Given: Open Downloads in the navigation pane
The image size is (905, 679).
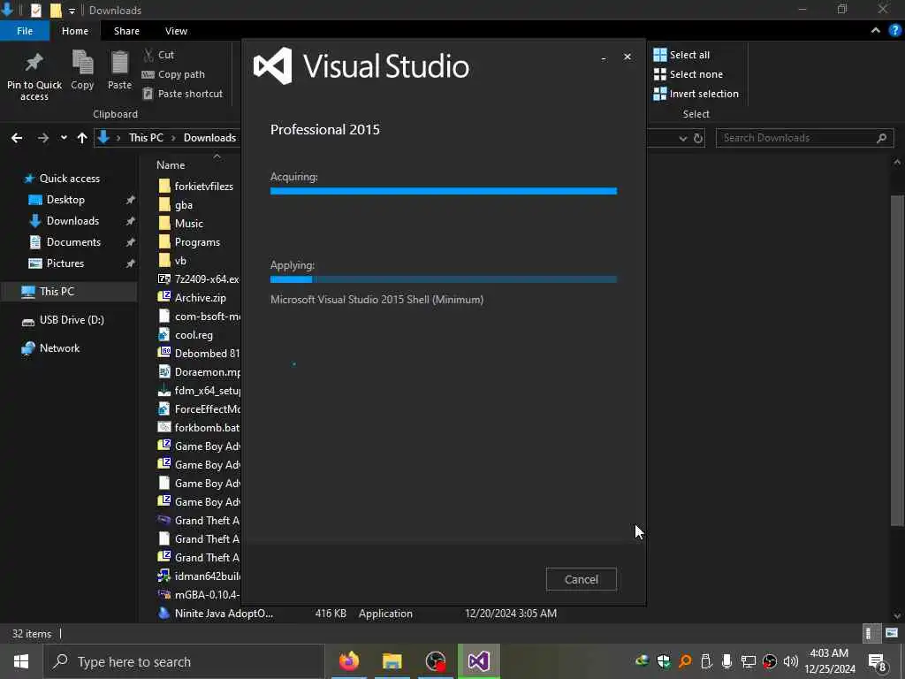Looking at the screenshot, I should click(72, 221).
